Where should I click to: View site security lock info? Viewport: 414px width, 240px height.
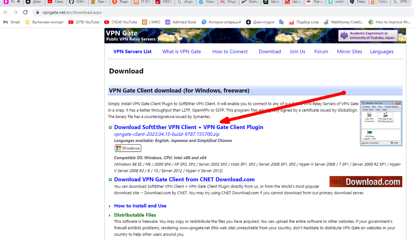(38, 12)
